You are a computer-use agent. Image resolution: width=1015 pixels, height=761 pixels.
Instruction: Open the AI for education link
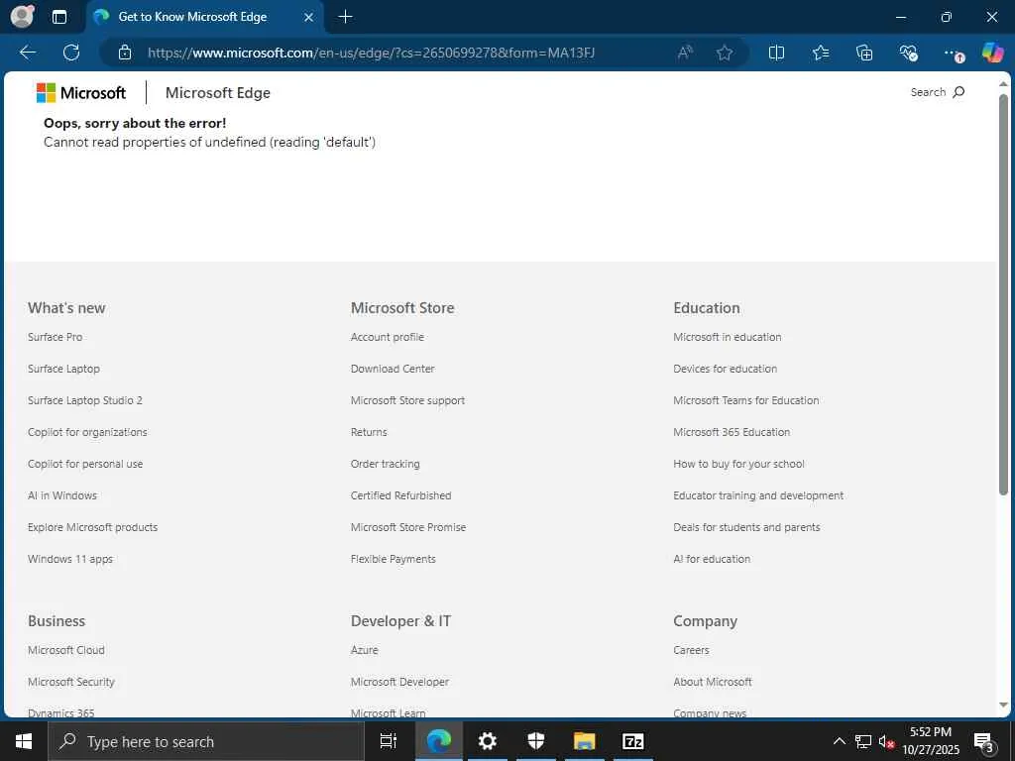pyautogui.click(x=712, y=559)
